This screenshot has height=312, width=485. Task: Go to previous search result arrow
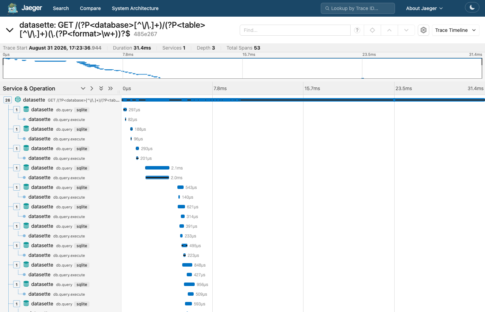(389, 30)
